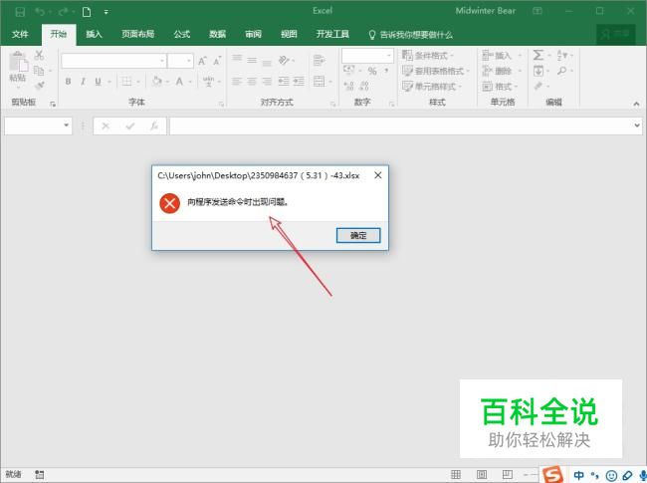647x483 pixels.
Task: Click the Sort and Filter icon
Action: pos(562,55)
